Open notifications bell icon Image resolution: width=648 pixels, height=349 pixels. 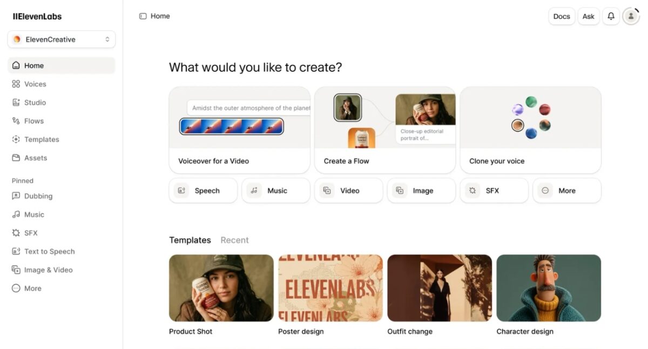pos(611,16)
